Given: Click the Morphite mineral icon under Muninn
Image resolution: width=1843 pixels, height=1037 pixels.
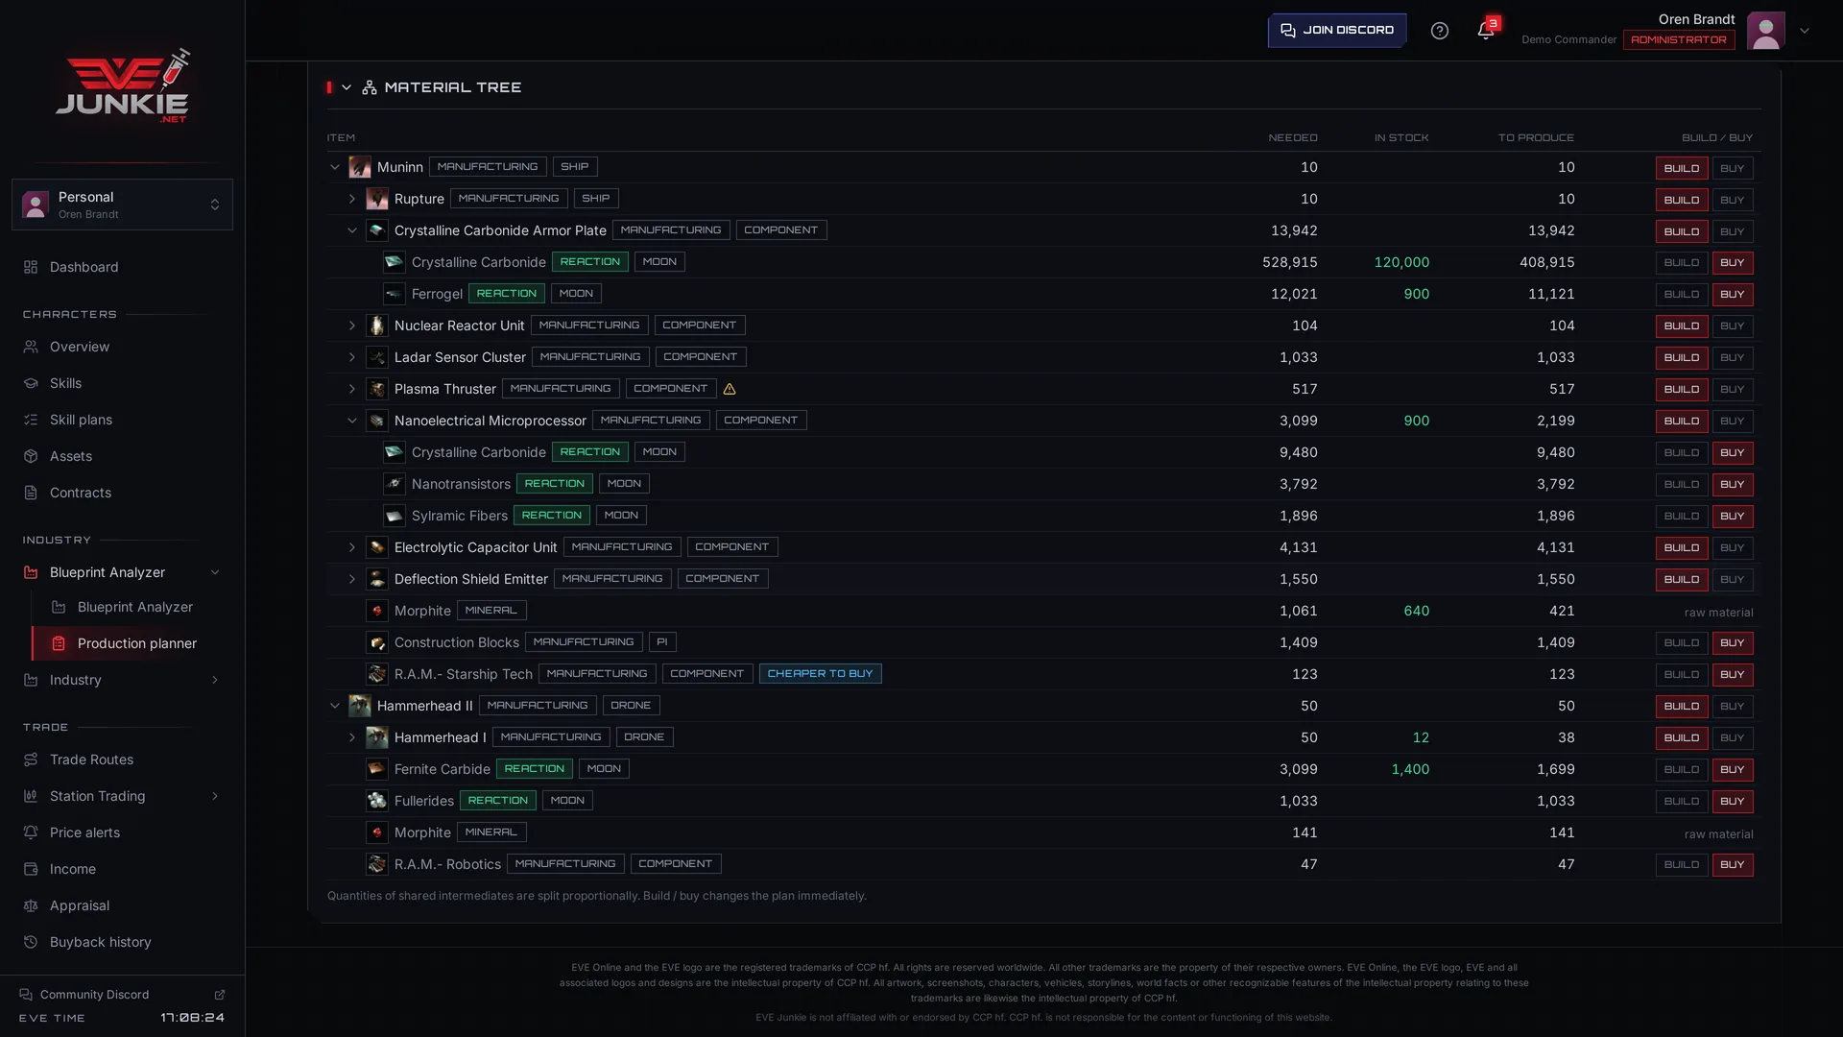Looking at the screenshot, I should click(x=377, y=611).
